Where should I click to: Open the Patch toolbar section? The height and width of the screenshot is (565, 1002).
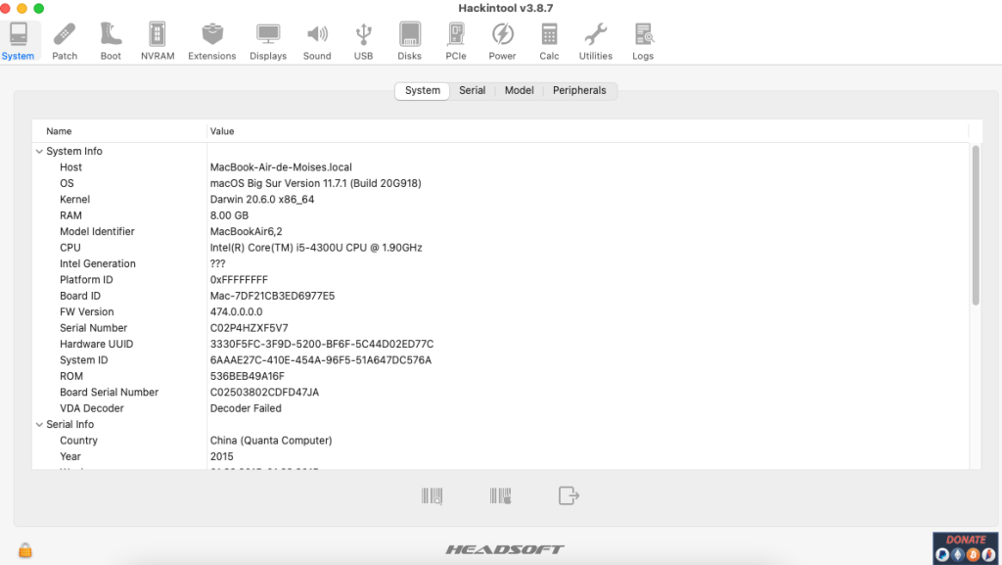point(65,41)
